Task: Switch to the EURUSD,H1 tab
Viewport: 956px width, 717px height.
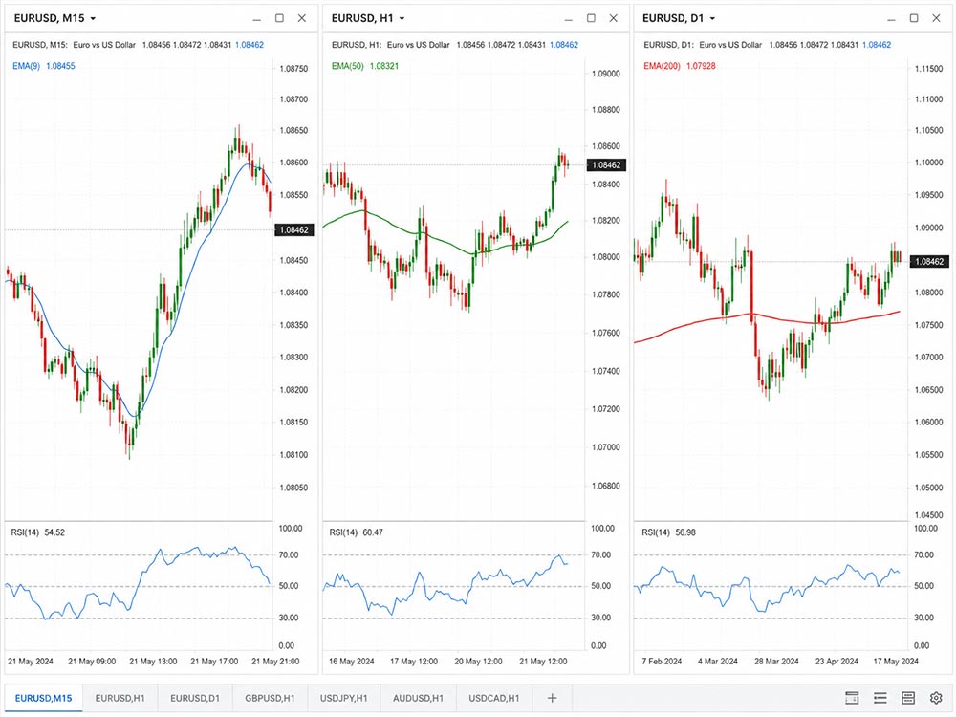Action: [119, 698]
